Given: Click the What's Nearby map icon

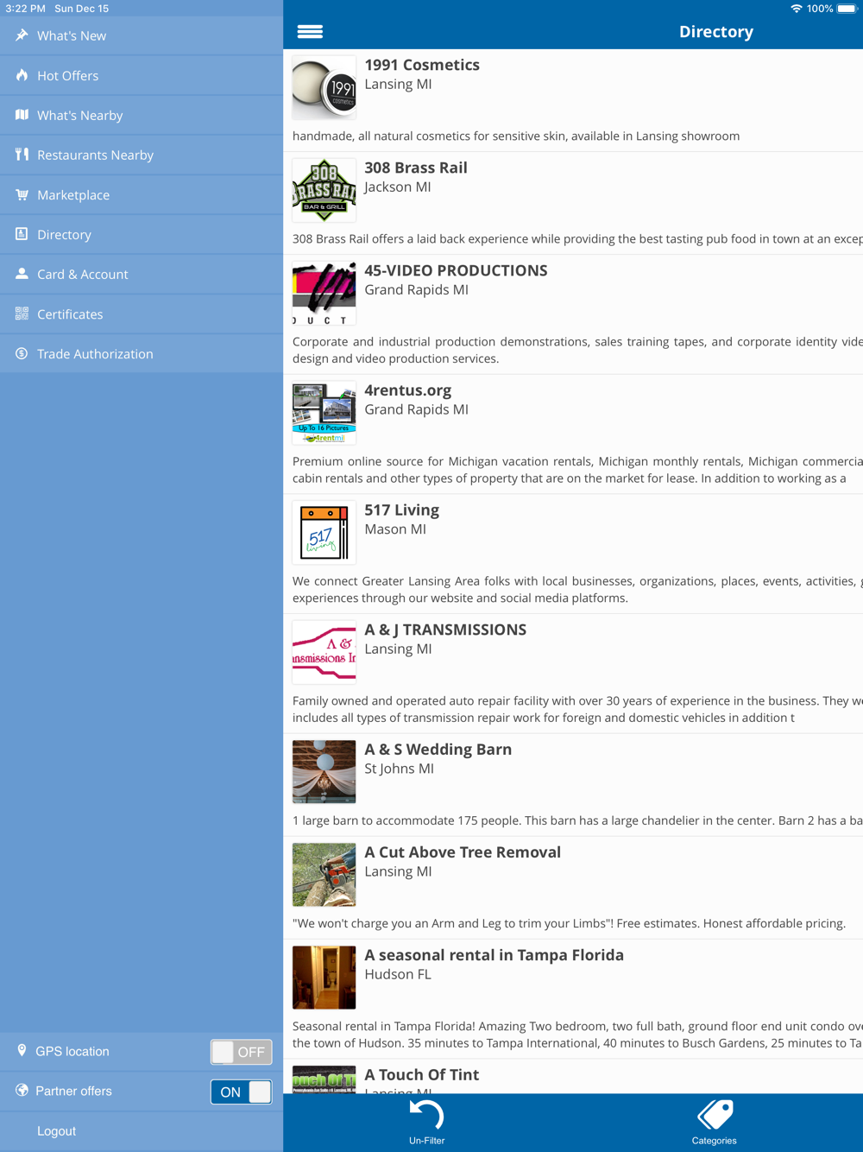Looking at the screenshot, I should [x=22, y=115].
